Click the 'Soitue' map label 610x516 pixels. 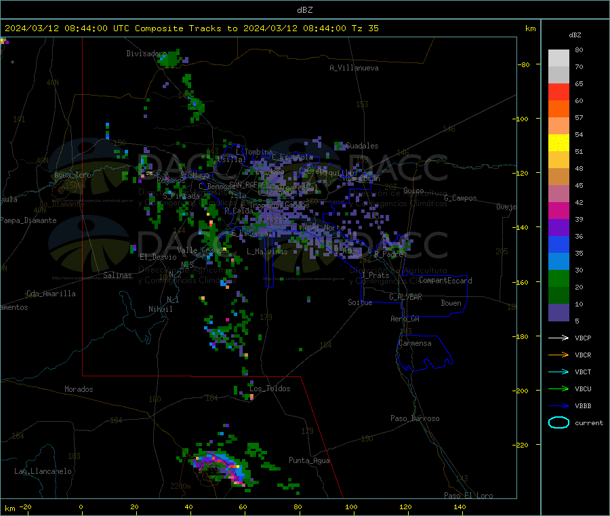pyautogui.click(x=360, y=302)
